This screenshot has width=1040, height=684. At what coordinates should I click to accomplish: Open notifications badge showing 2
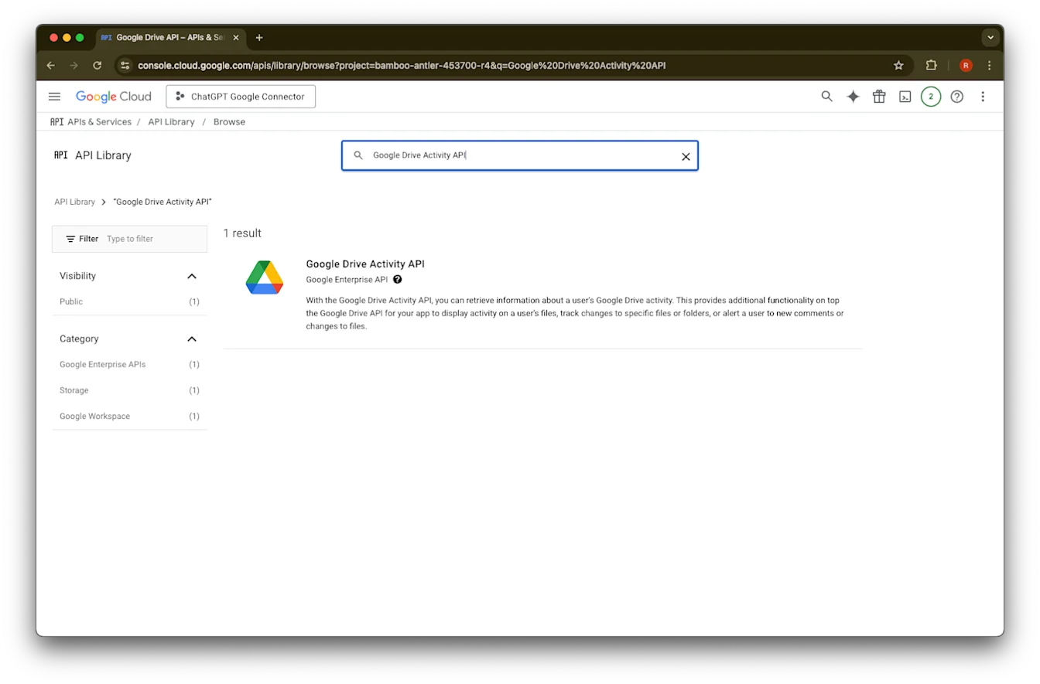tap(931, 97)
